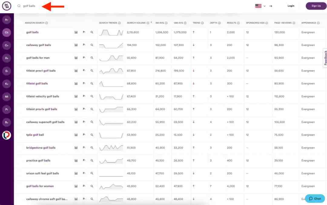The width and height of the screenshot is (327, 205).
Task: Click the Search Volume sort arrow in header
Action: pos(151,22)
